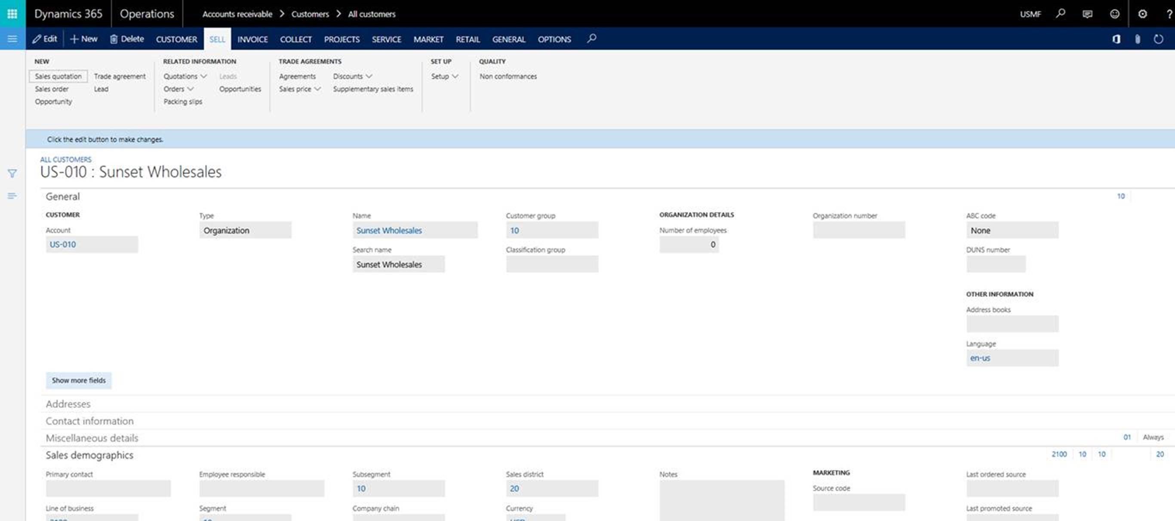Click the top bar search magnifier icon
This screenshot has width=1175, height=521.
(1060, 14)
